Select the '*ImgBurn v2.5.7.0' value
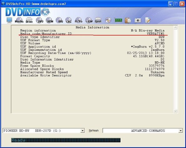The width and height of the screenshot is (186, 148). (148, 46)
